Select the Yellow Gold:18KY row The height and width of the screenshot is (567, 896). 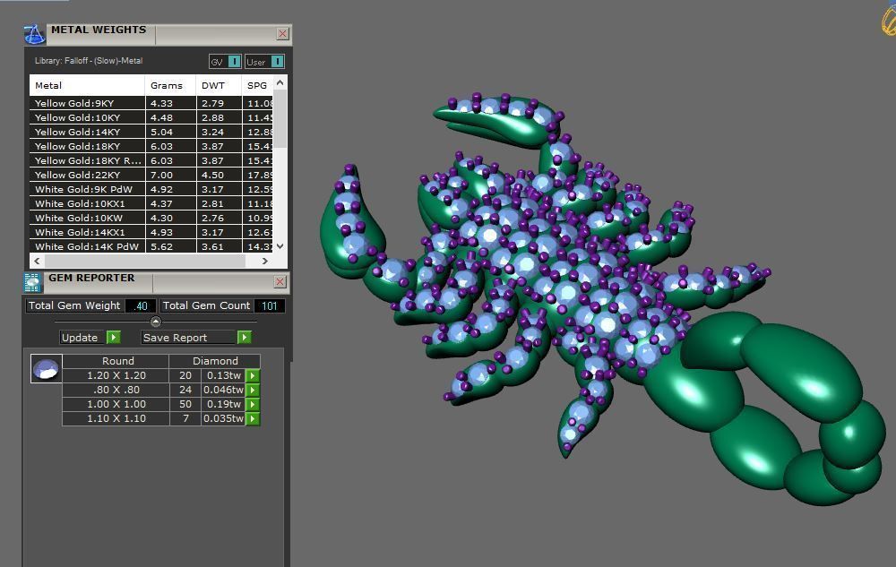(151, 146)
